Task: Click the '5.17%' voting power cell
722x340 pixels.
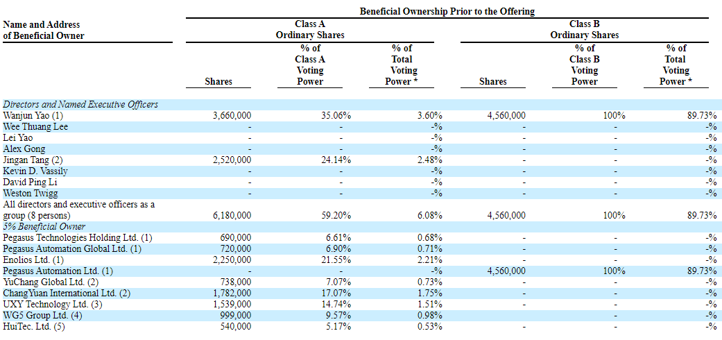Action: pos(338,326)
